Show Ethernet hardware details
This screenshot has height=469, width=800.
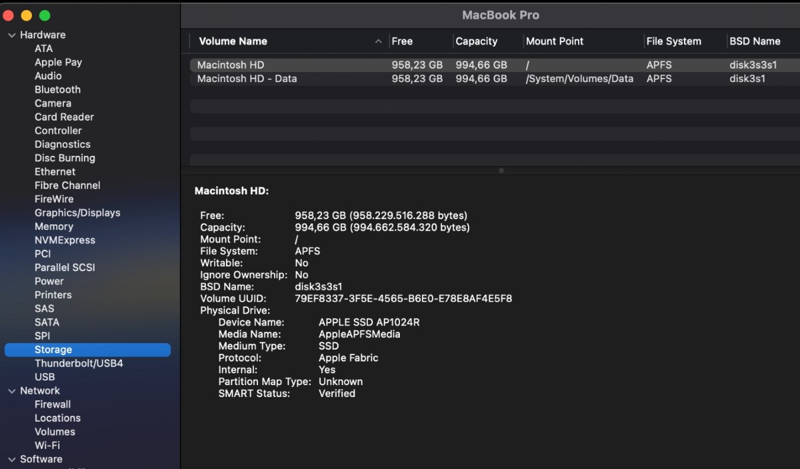[x=55, y=172]
